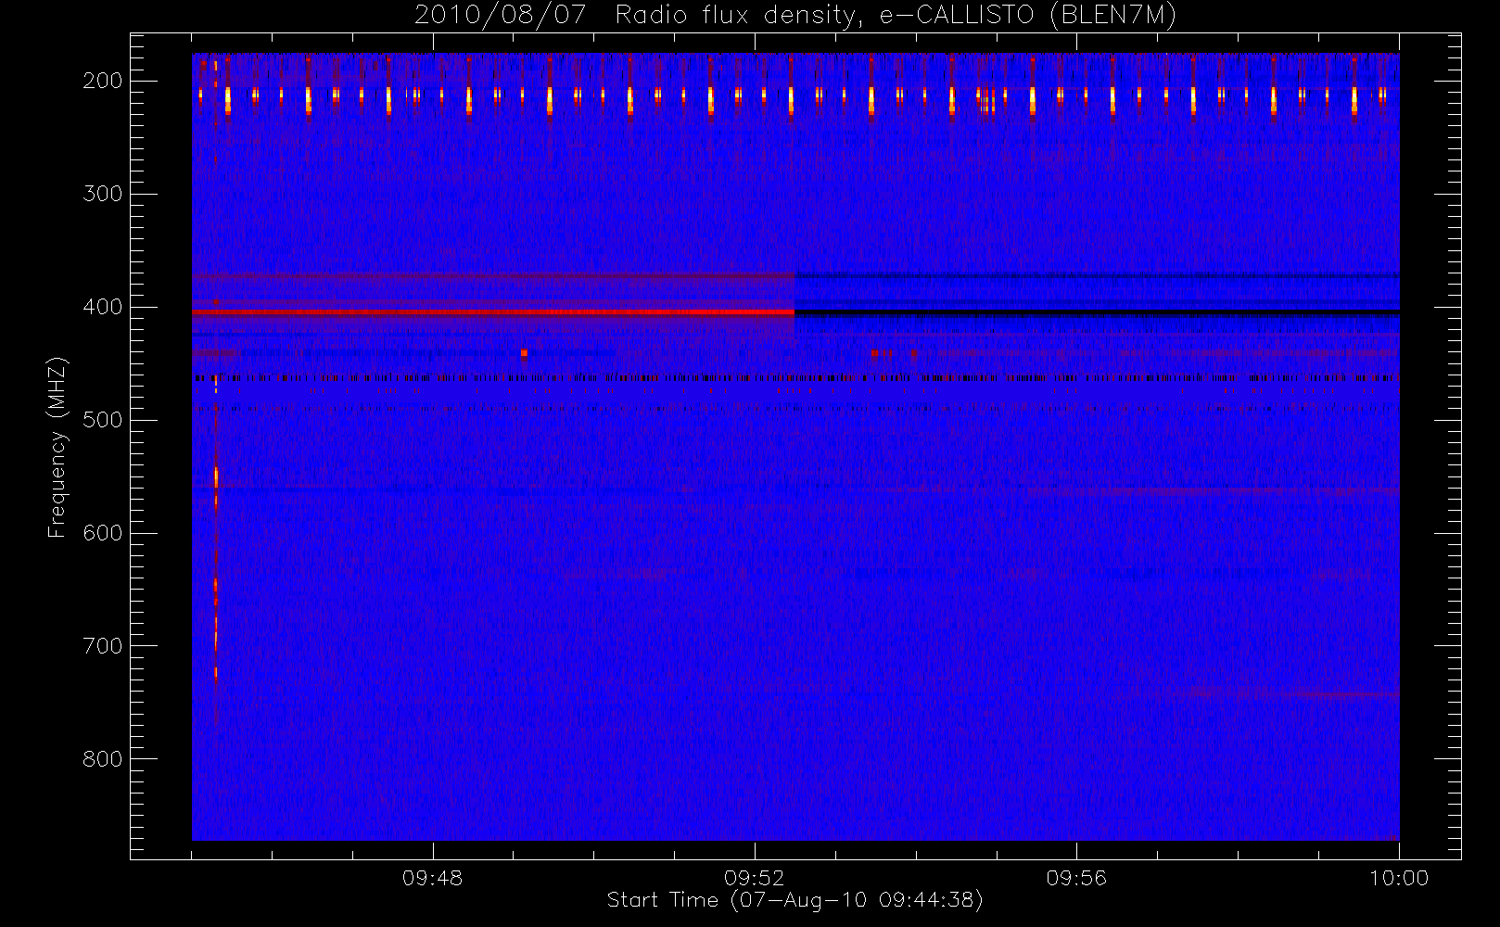Click the bright red band near 400 MHz

(493, 312)
